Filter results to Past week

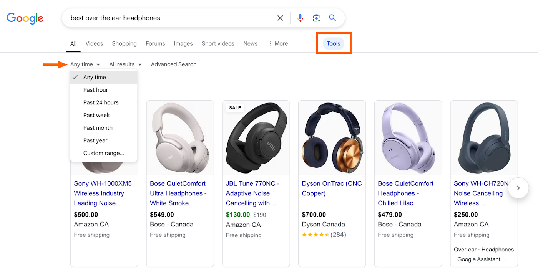(x=104, y=115)
